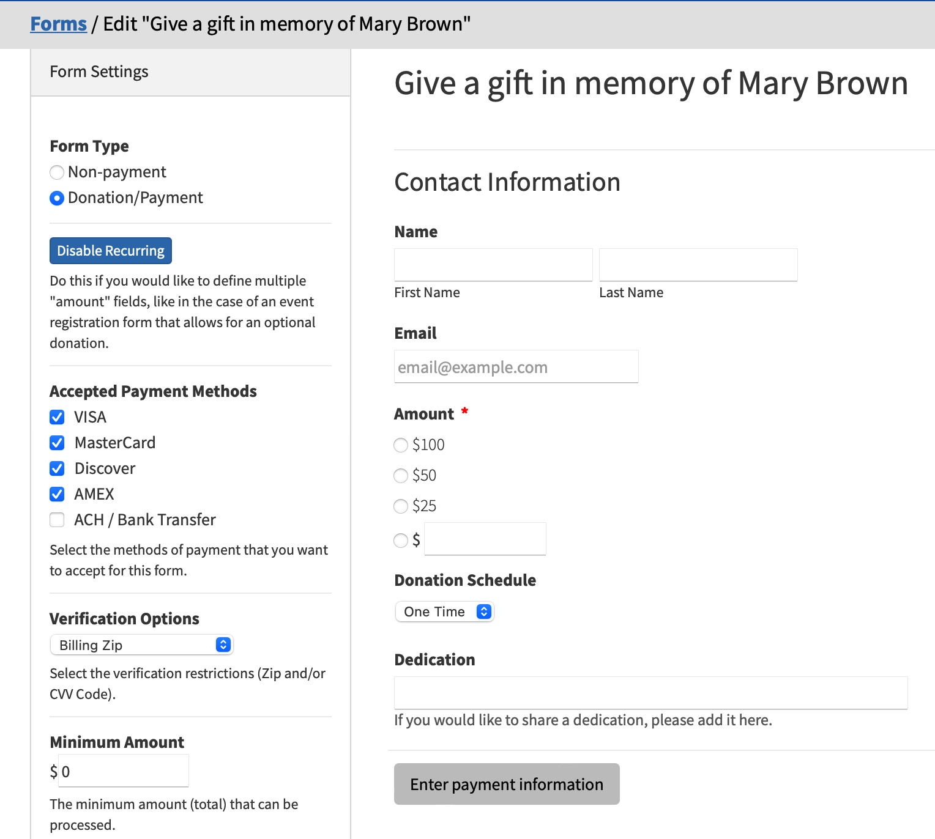Click the Dedication text field

[x=651, y=693]
